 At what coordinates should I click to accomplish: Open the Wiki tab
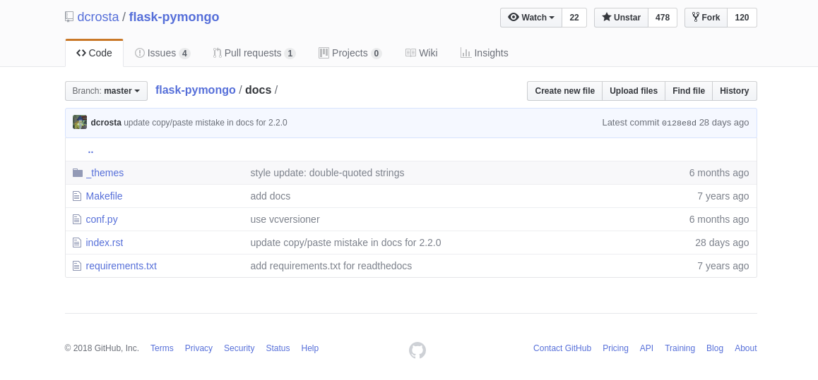click(x=422, y=53)
